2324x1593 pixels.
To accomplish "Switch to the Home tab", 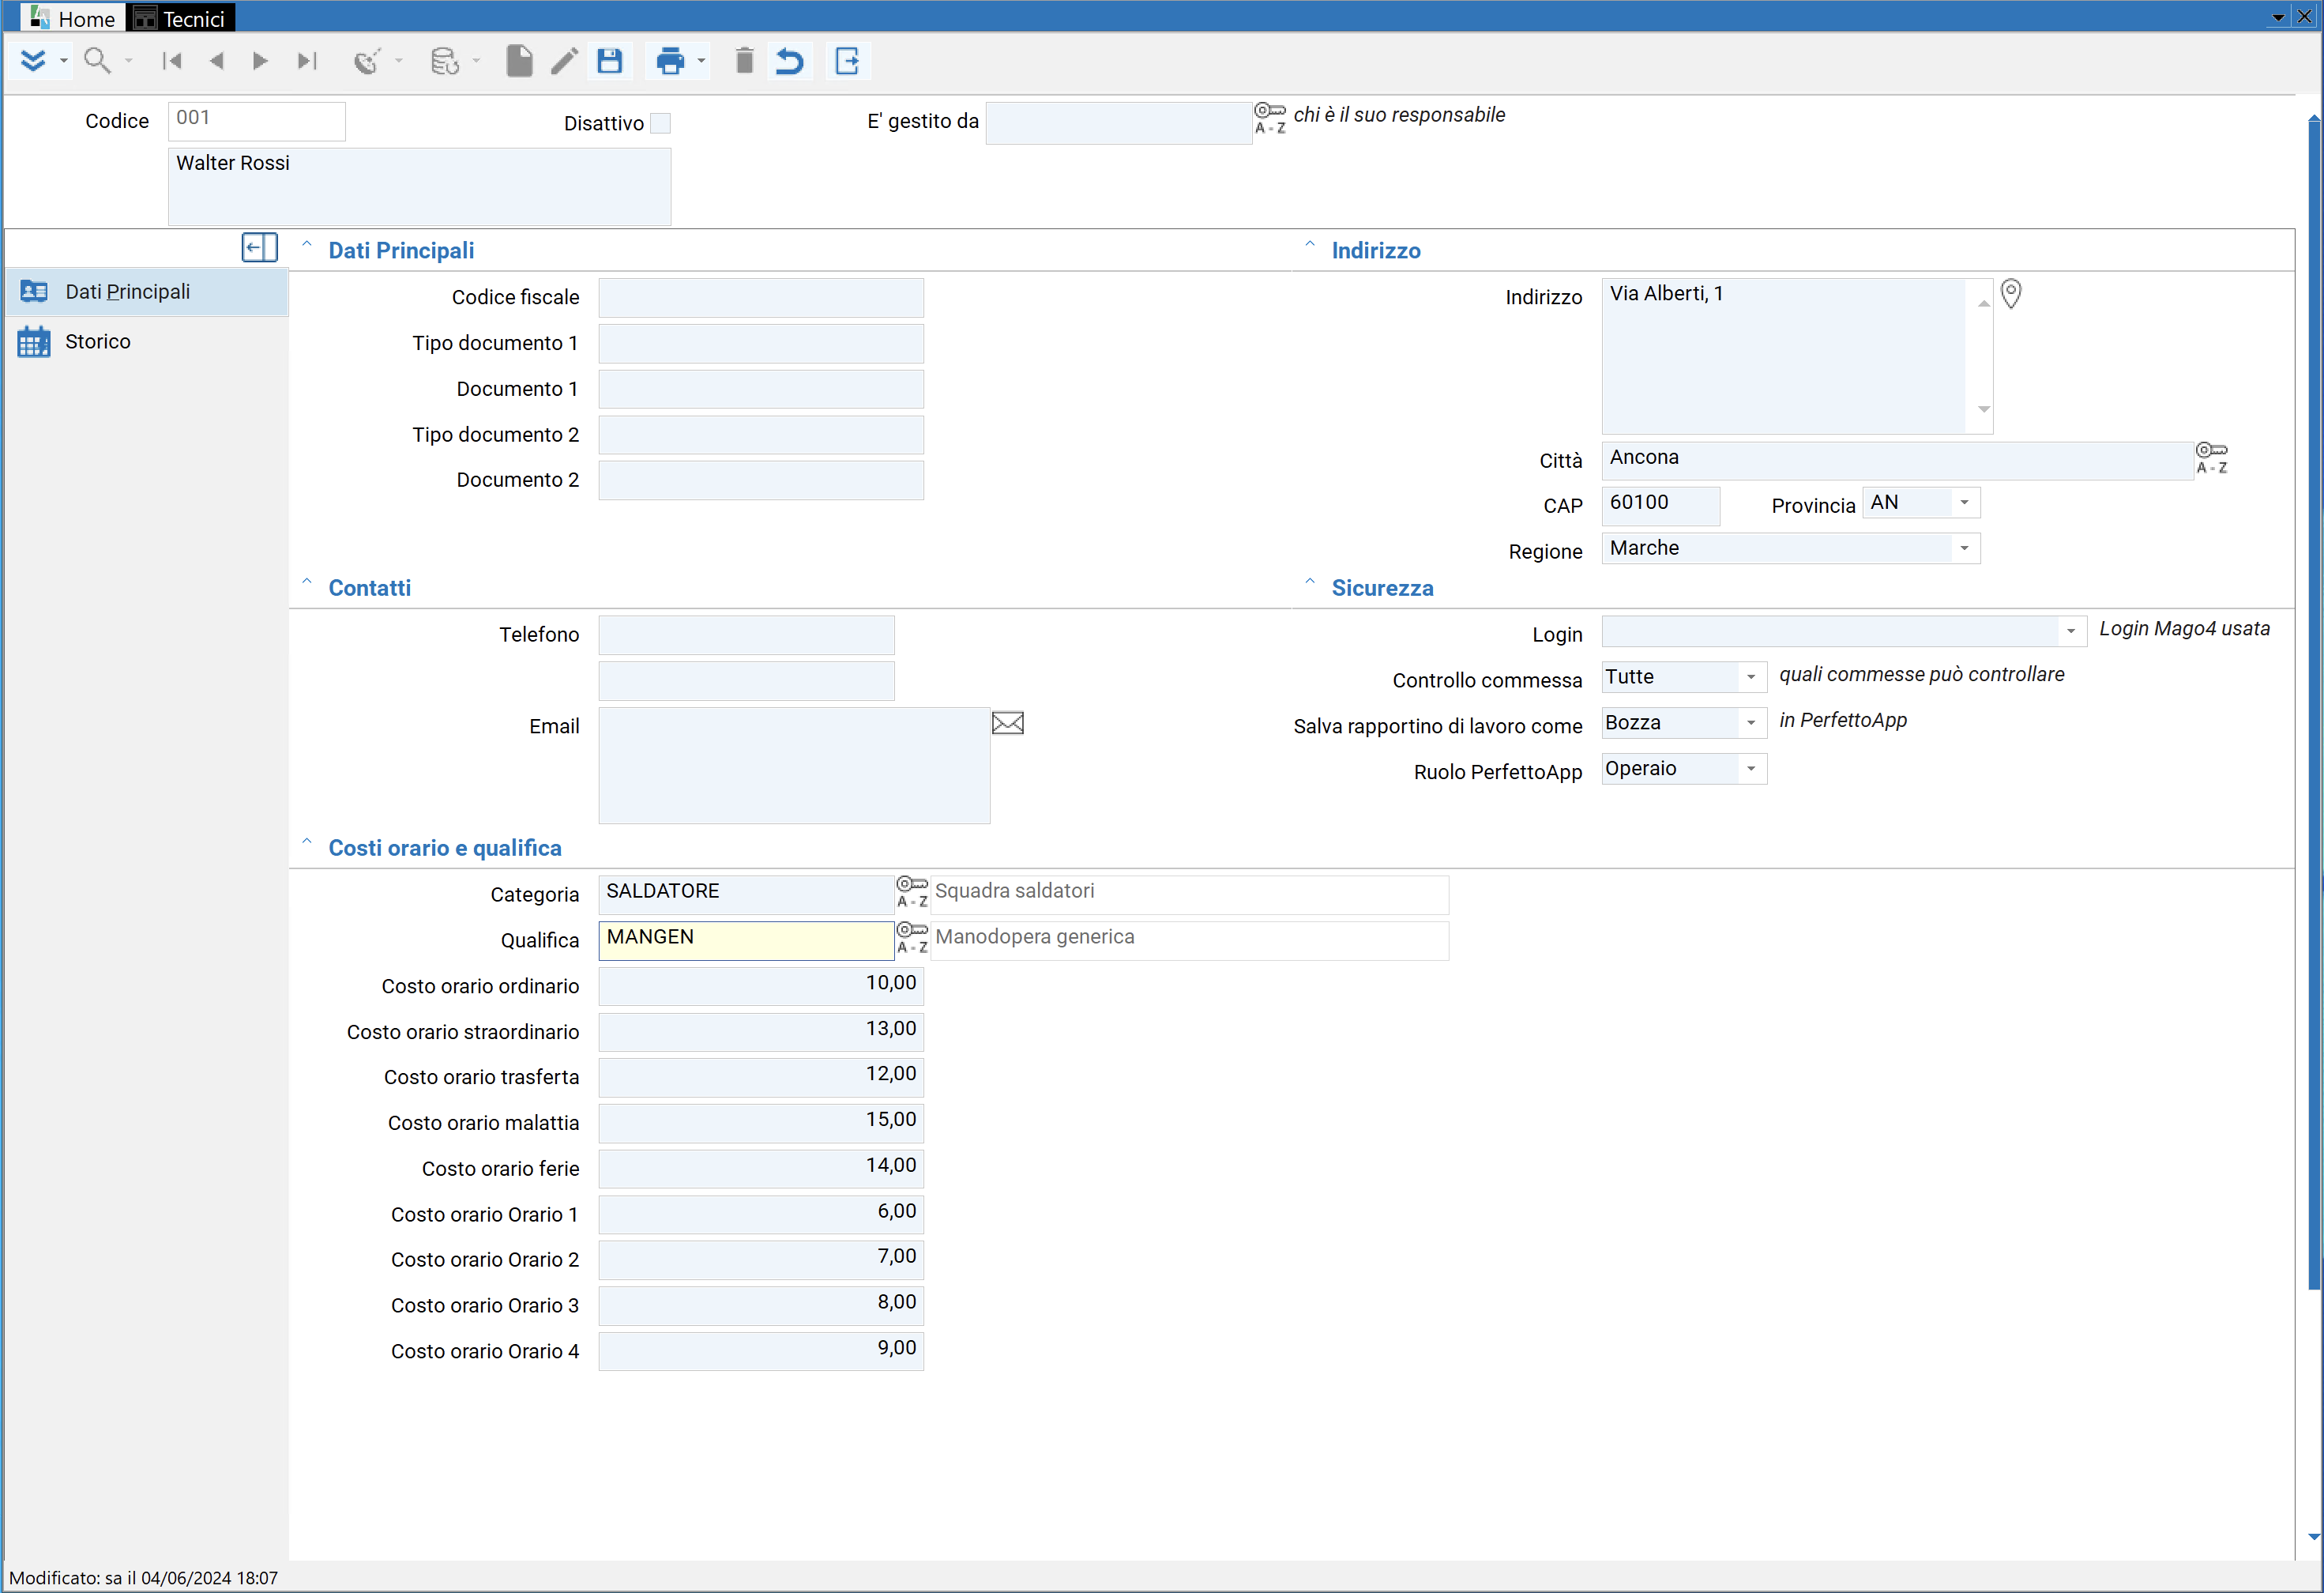I will pyautogui.click(x=73, y=18).
